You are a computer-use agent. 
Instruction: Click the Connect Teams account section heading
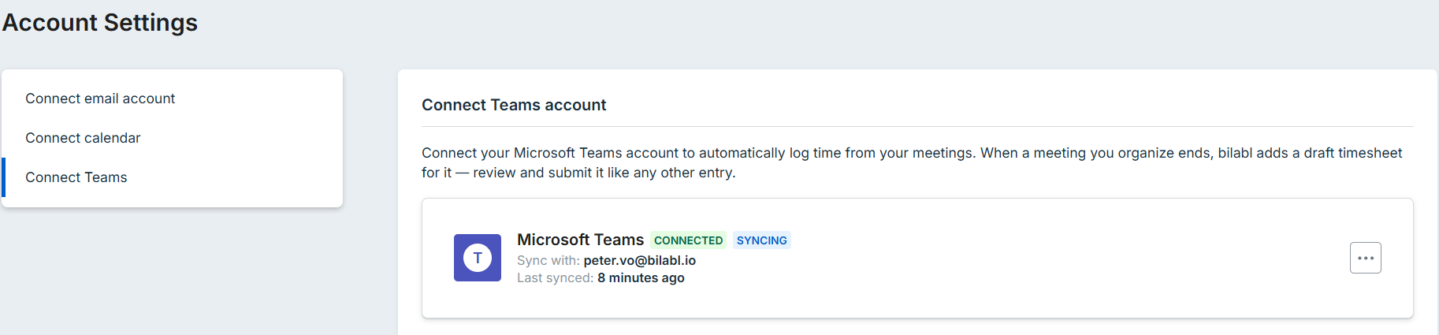point(514,105)
